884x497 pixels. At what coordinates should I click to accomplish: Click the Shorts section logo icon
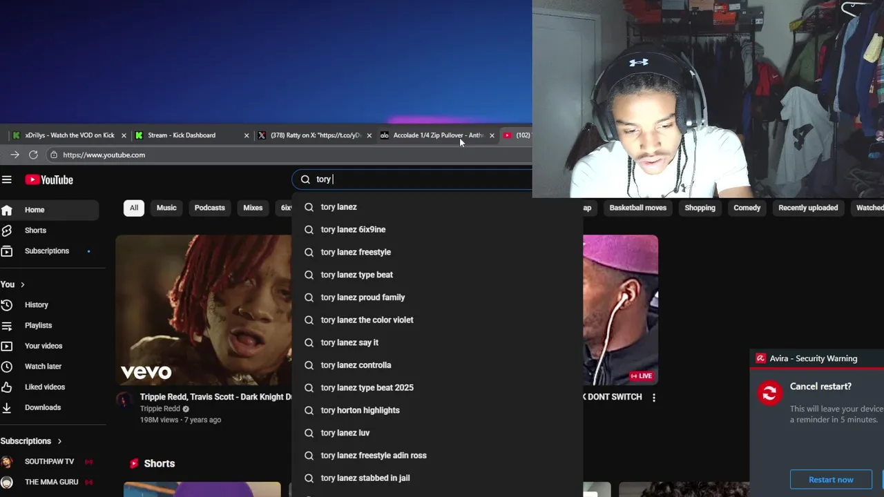tap(133, 463)
